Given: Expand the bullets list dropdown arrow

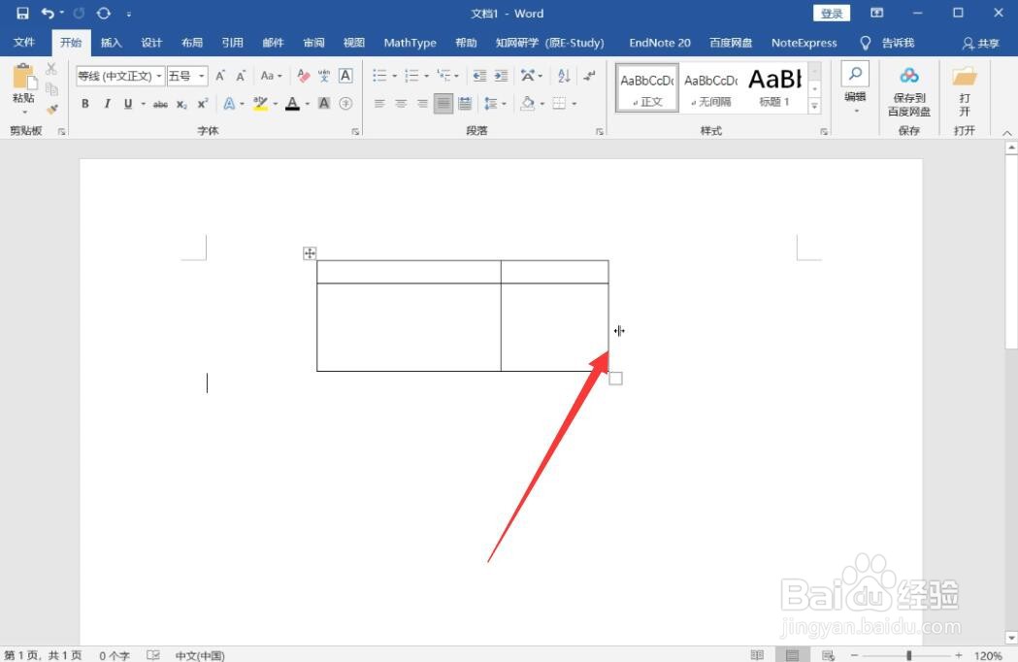Looking at the screenshot, I should coord(394,76).
